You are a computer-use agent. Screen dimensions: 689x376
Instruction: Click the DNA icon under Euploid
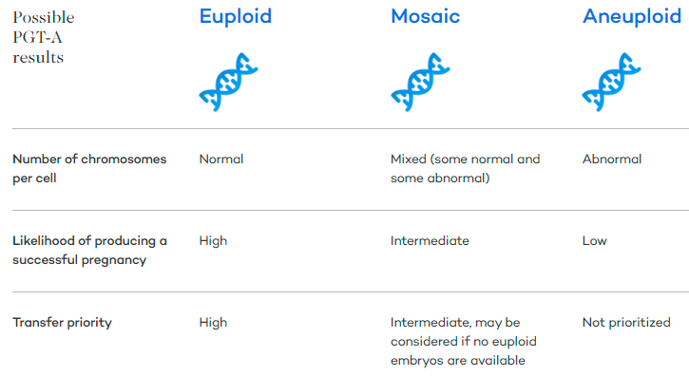(228, 83)
